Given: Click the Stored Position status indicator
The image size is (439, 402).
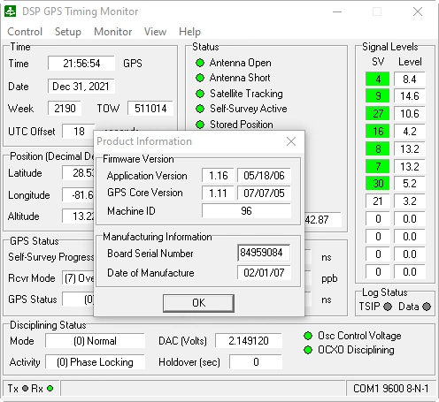Looking at the screenshot, I should 200,125.
